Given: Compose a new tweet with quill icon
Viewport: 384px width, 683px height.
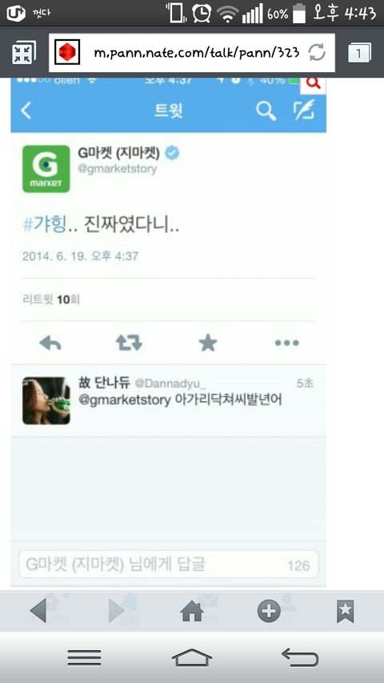Looking at the screenshot, I should point(303,110).
